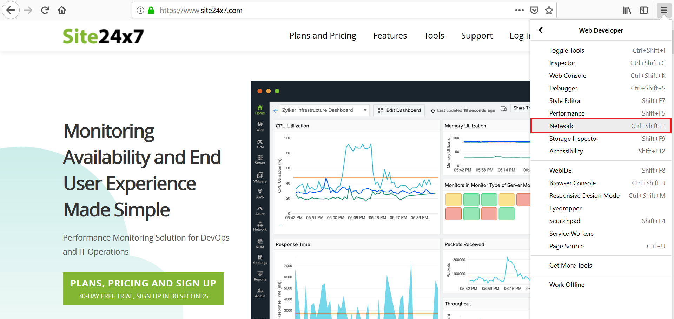Click the green padlock security icon
The width and height of the screenshot is (674, 319).
pos(151,10)
